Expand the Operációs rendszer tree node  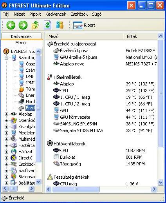(x=6, y=120)
